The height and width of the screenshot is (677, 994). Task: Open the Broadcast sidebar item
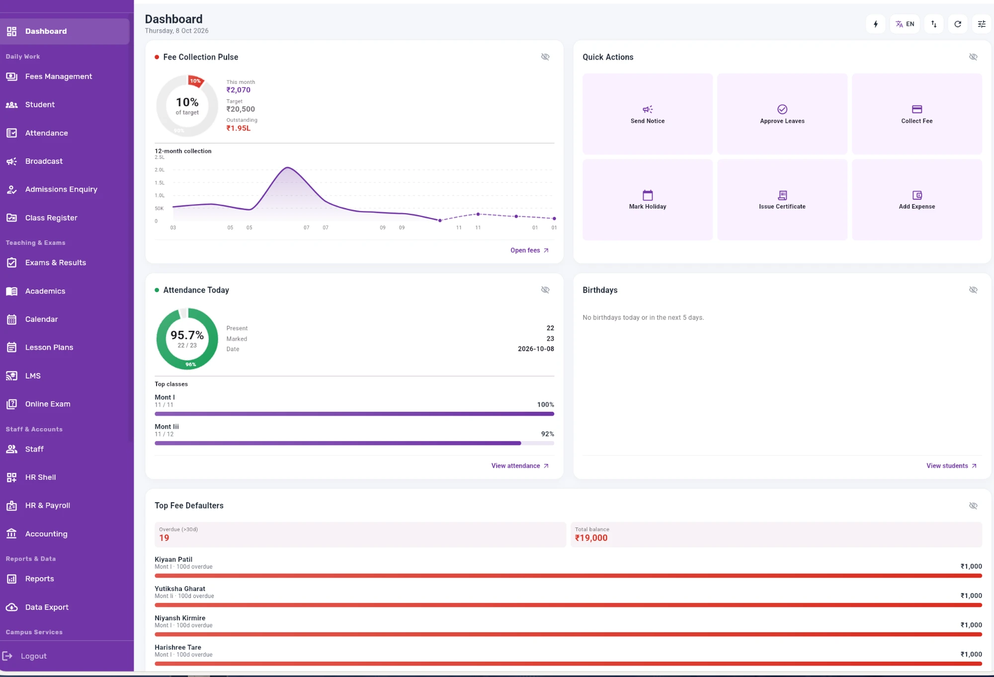[65, 161]
